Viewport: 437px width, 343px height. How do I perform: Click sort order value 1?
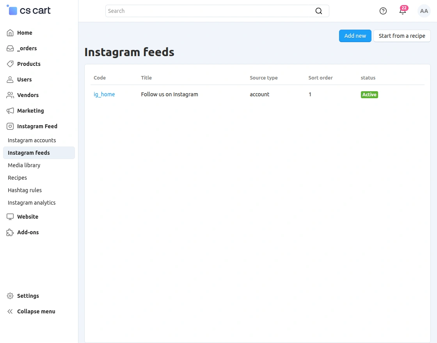coord(310,94)
